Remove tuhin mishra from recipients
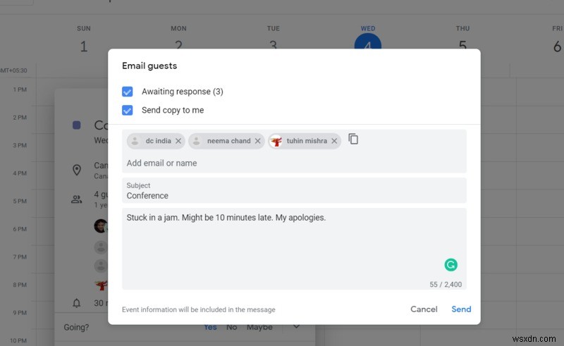 coord(334,141)
